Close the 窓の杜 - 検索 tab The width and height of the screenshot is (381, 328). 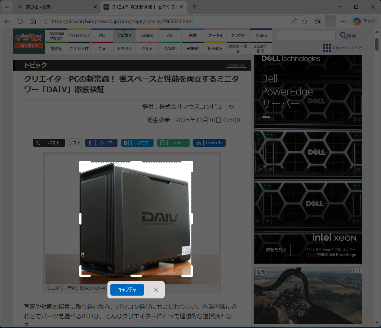95,7
